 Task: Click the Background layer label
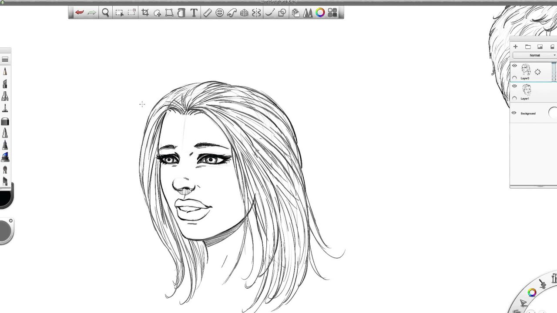(528, 113)
